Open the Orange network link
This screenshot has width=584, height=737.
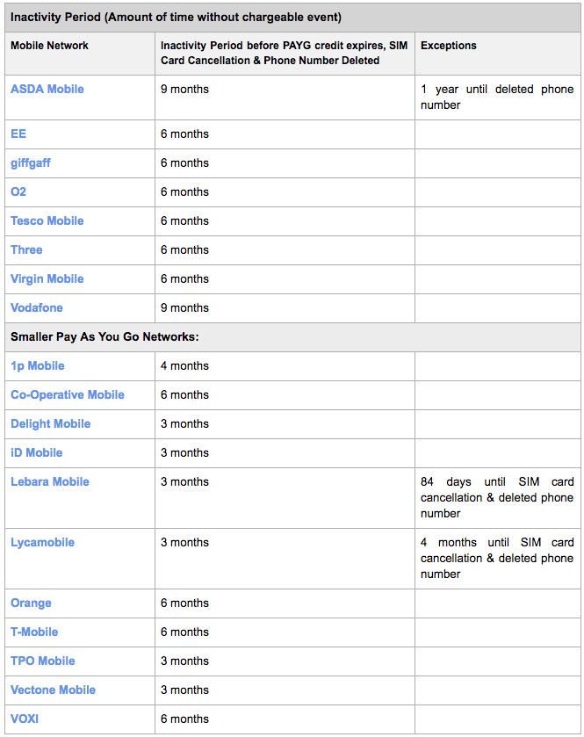[x=31, y=603]
